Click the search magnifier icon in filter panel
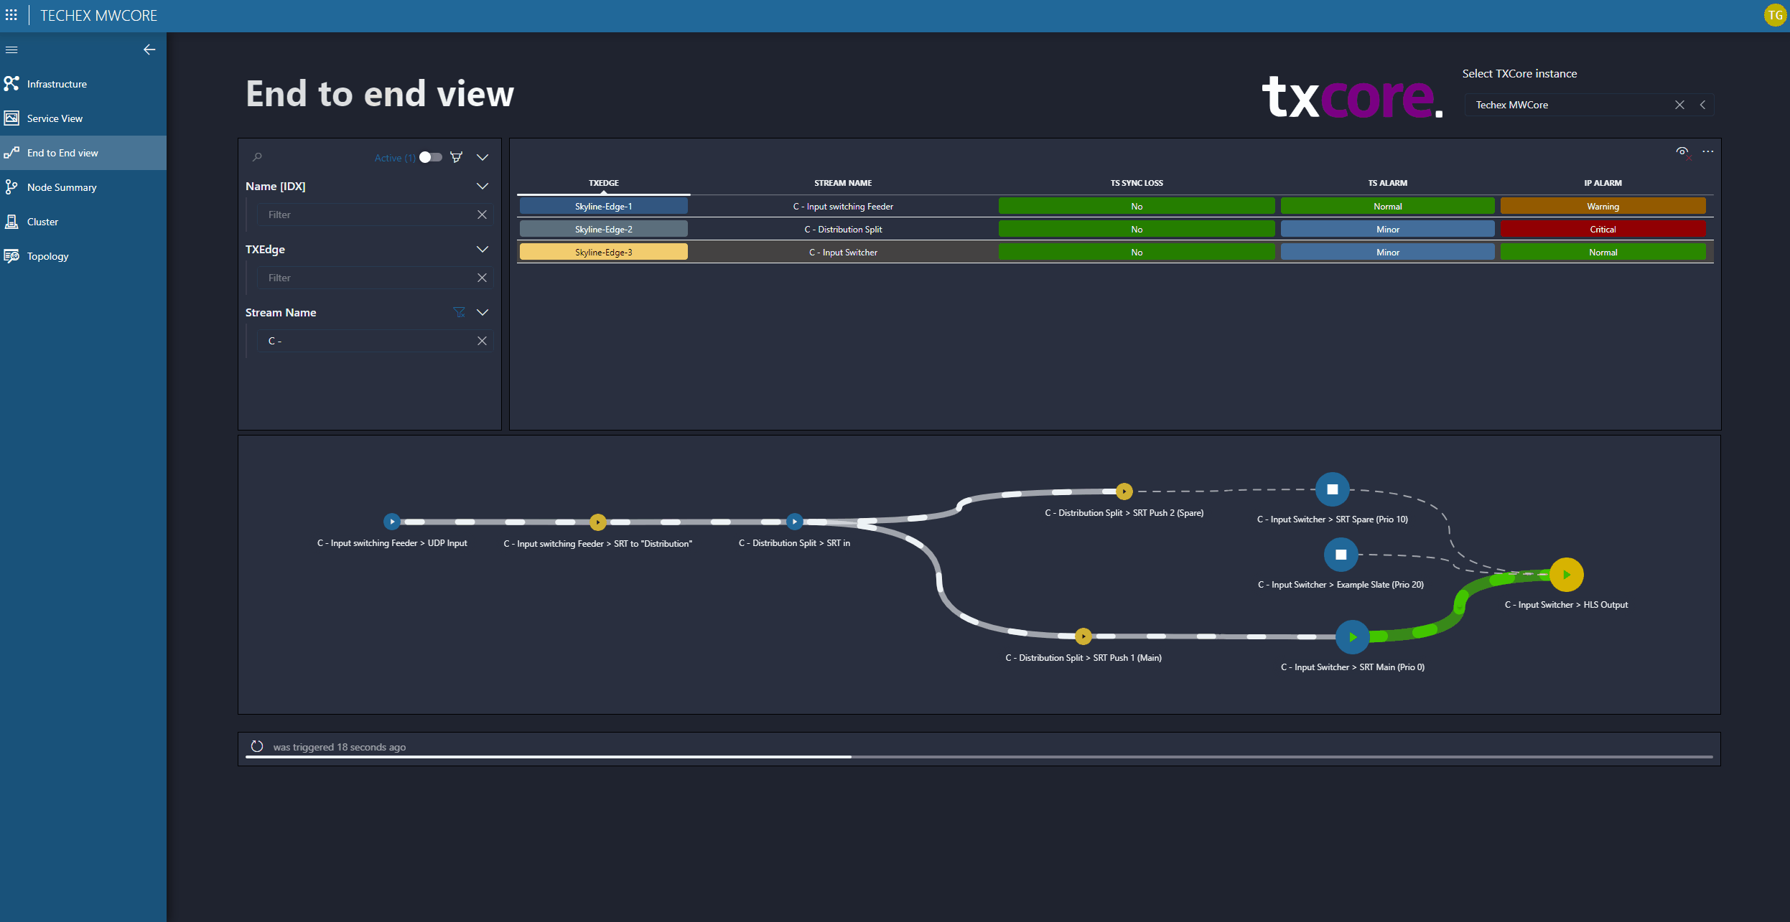This screenshot has height=922, width=1790. (257, 157)
